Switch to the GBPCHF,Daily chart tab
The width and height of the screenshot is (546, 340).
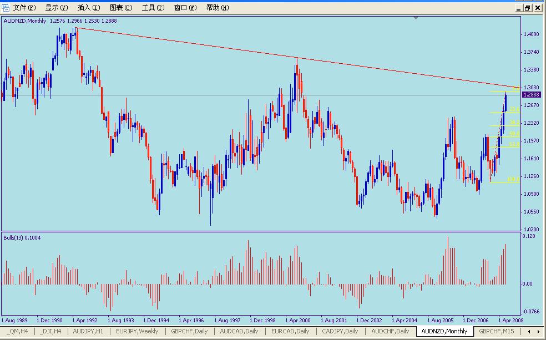tap(189, 331)
